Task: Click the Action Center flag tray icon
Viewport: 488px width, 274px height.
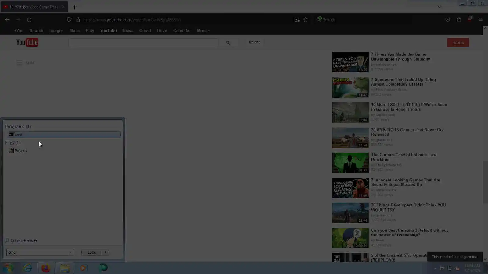Action: (x=442, y=268)
